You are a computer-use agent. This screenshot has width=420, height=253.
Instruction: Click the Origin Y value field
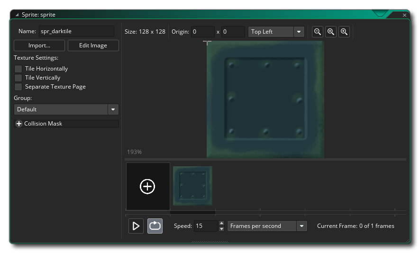pos(233,32)
